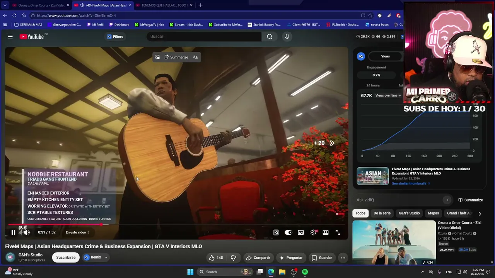Expand the browser tab search dropdown
This screenshot has height=278, width=495.
(x=5, y=5)
